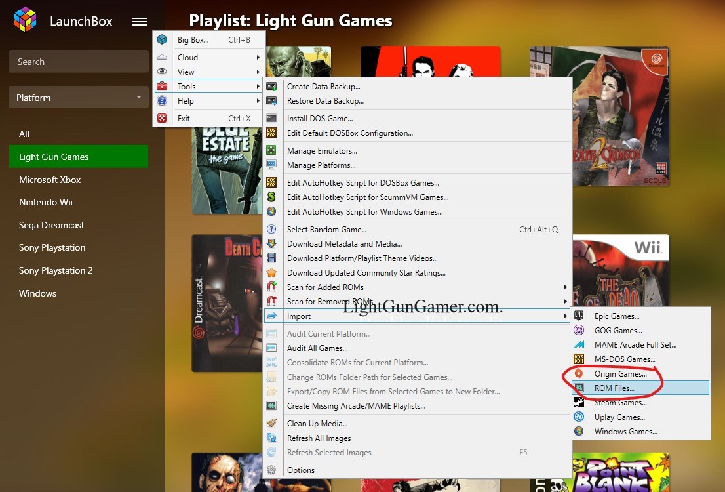Open the Blue Estate game cover
Viewport: 725px width, 492px height.
tap(227, 171)
